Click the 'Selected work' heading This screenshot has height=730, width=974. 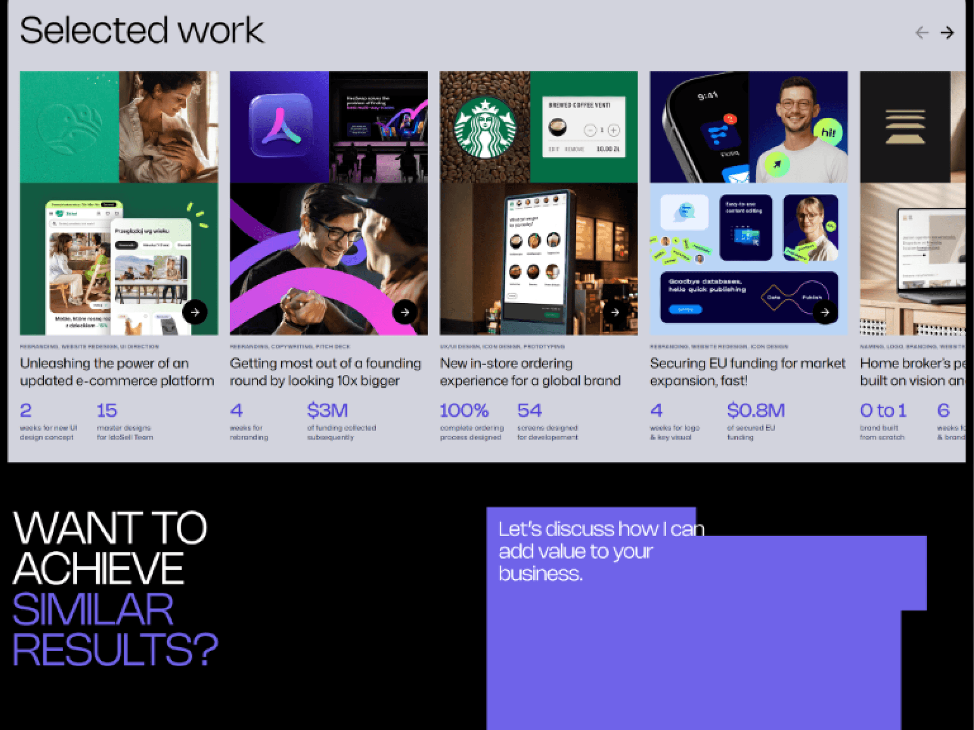pos(142,30)
